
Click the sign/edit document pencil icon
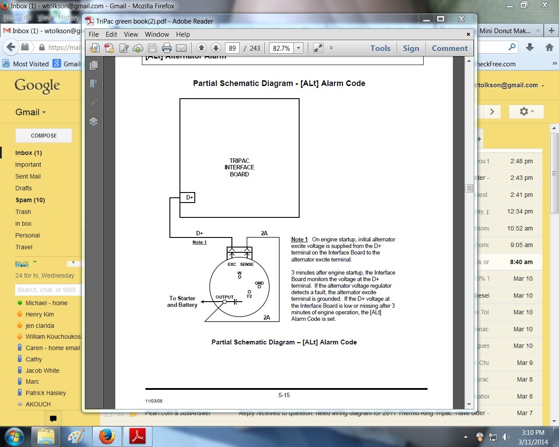(124, 48)
